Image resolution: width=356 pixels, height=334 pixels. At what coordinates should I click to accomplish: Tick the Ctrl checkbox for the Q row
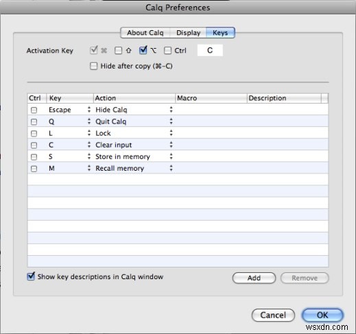(34, 122)
